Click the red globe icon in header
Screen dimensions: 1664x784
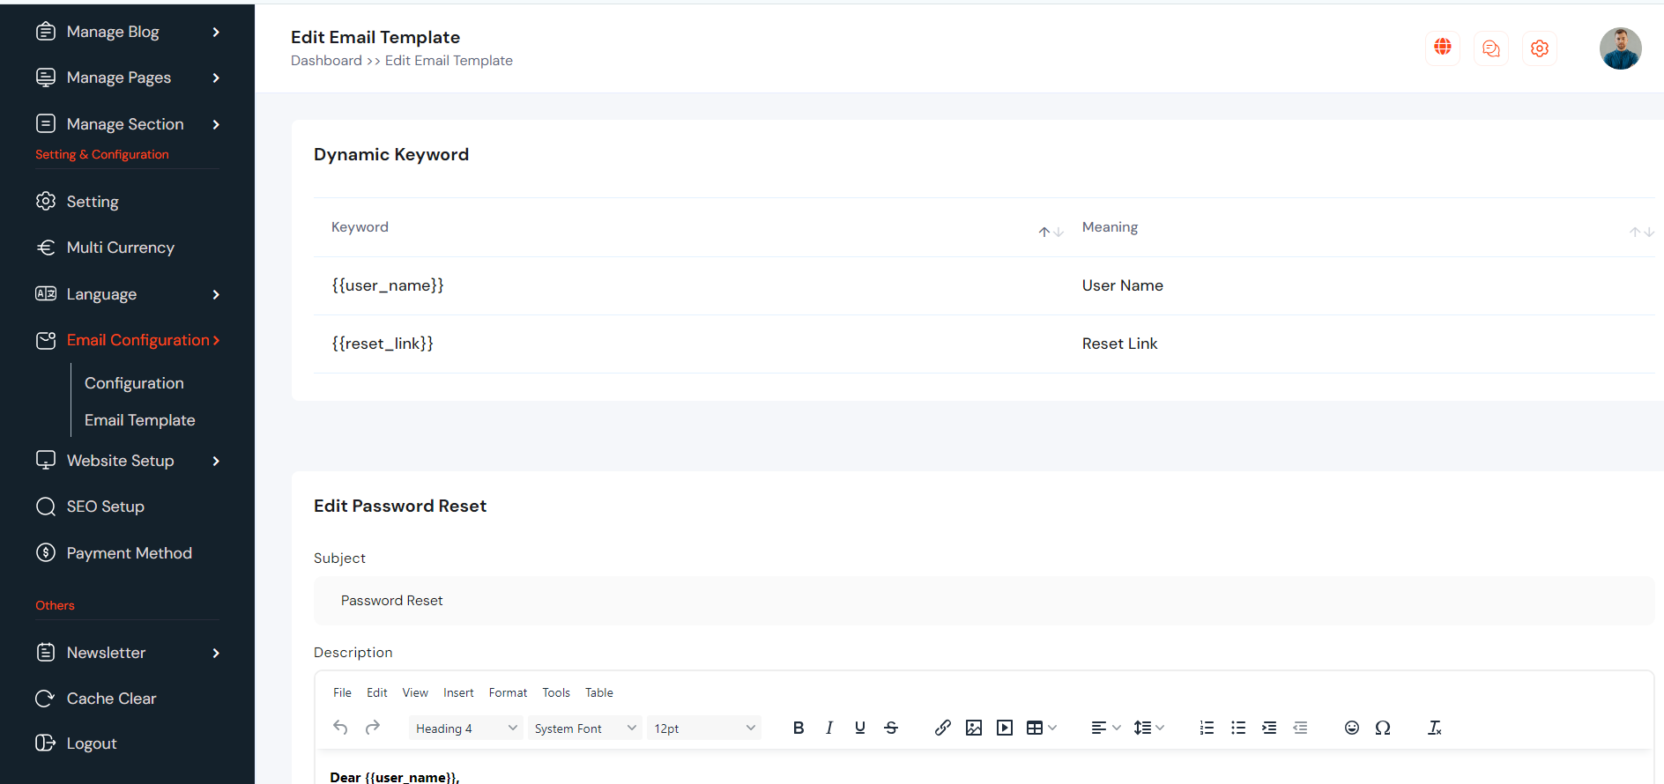(x=1443, y=48)
